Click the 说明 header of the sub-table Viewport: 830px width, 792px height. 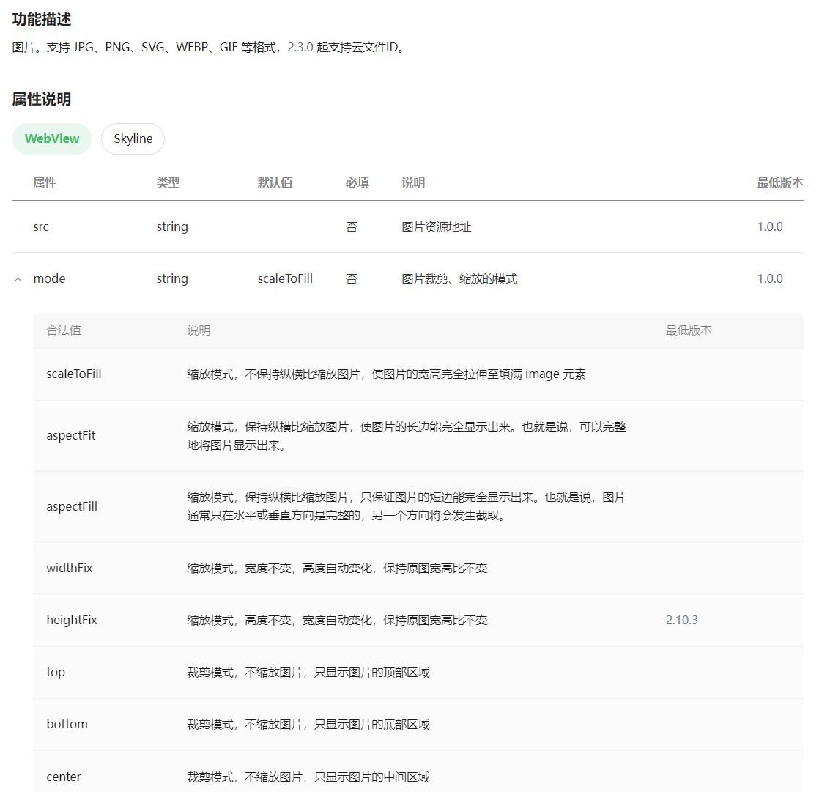199,330
